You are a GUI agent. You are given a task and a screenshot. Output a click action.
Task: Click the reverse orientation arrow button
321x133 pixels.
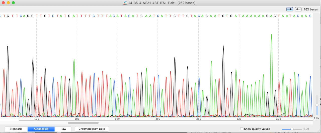pos(298,9)
